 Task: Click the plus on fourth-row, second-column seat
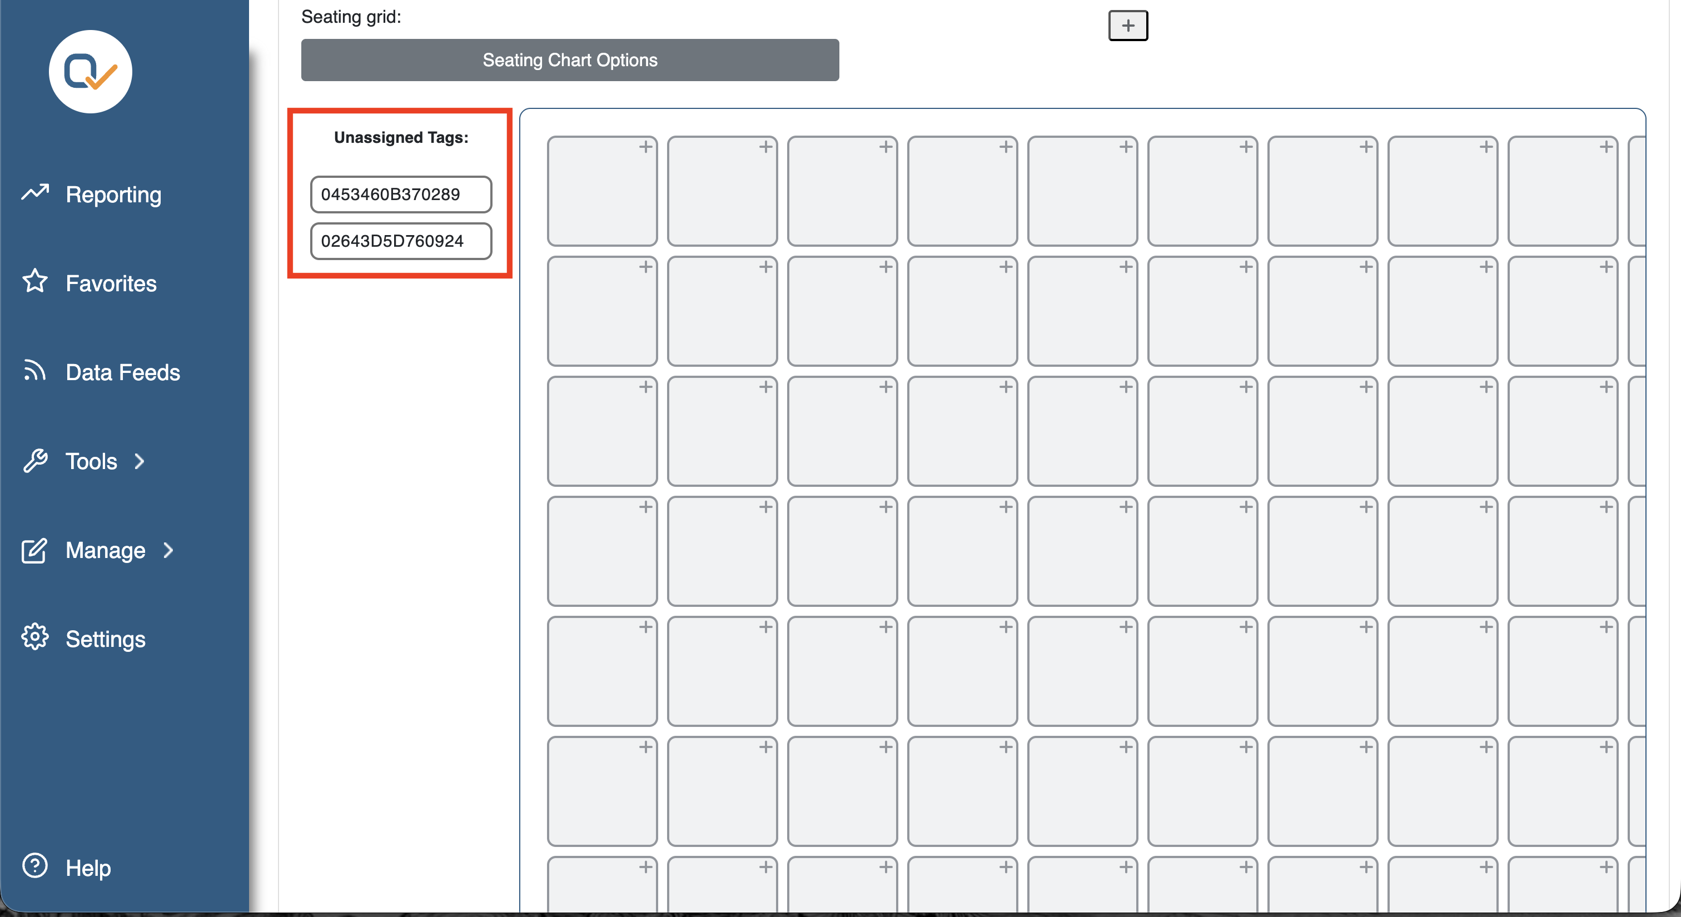(x=765, y=507)
